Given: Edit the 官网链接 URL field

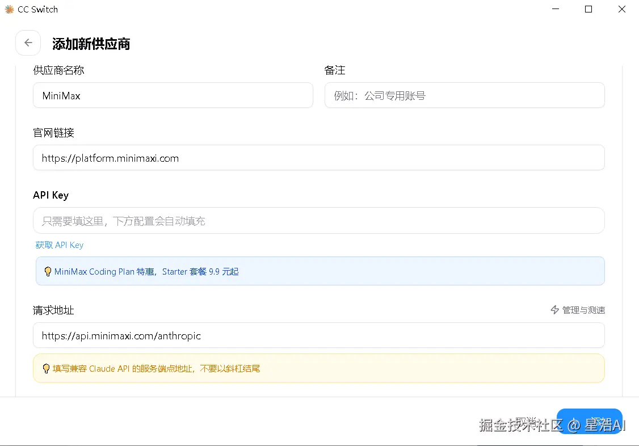Looking at the screenshot, I should click(x=319, y=158).
